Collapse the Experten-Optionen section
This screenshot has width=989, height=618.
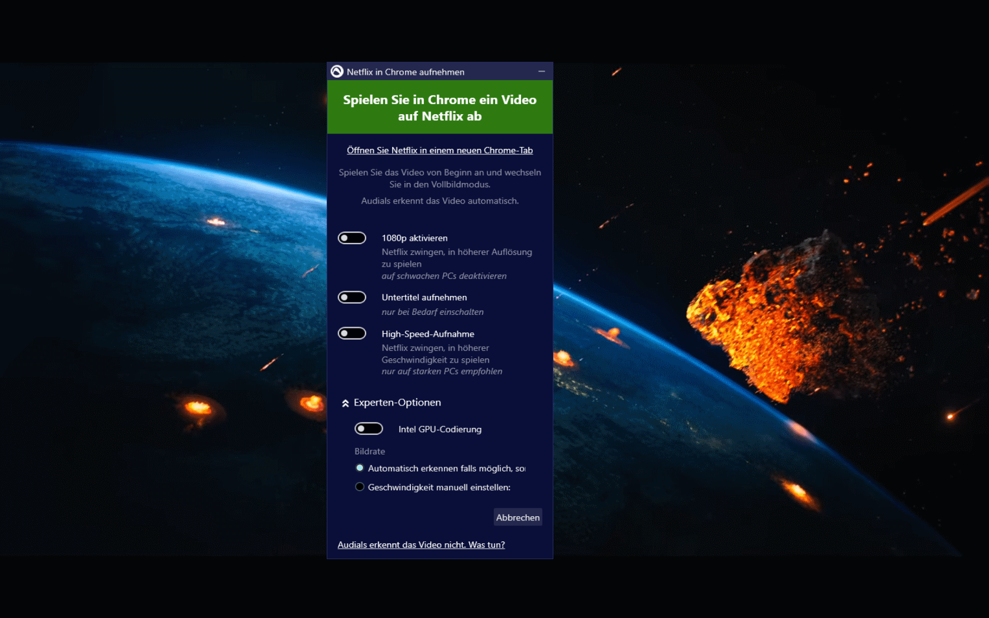(391, 403)
